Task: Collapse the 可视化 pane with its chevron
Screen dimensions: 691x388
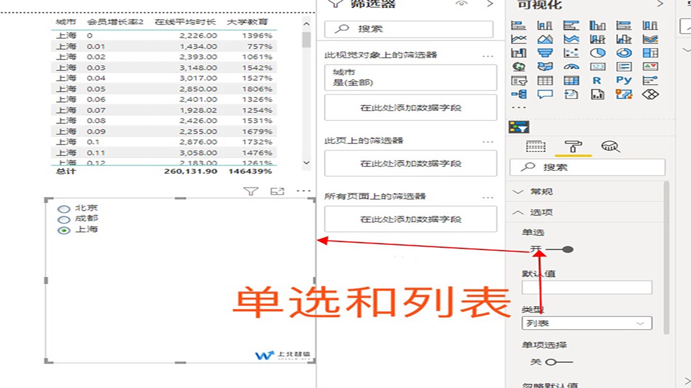Action: click(660, 4)
